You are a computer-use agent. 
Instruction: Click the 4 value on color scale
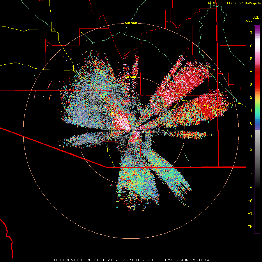click(x=251, y=72)
